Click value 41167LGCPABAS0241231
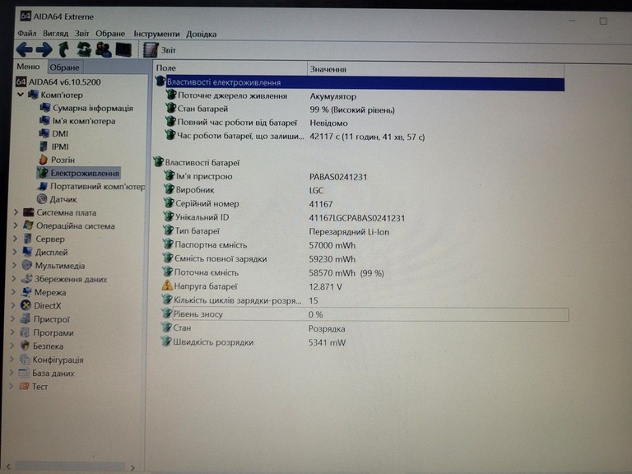632x474 pixels. (356, 218)
